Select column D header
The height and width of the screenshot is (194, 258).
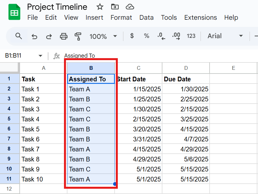coord(186,68)
